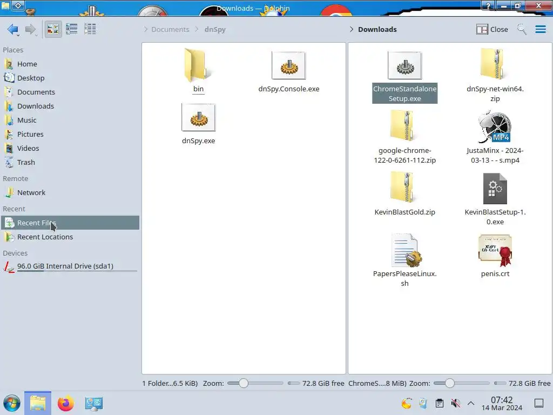The height and width of the screenshot is (415, 553).
Task: Select dnSpy.exe file
Action: (199, 124)
